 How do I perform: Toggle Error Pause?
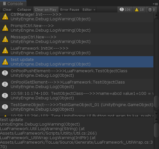point(70,10)
